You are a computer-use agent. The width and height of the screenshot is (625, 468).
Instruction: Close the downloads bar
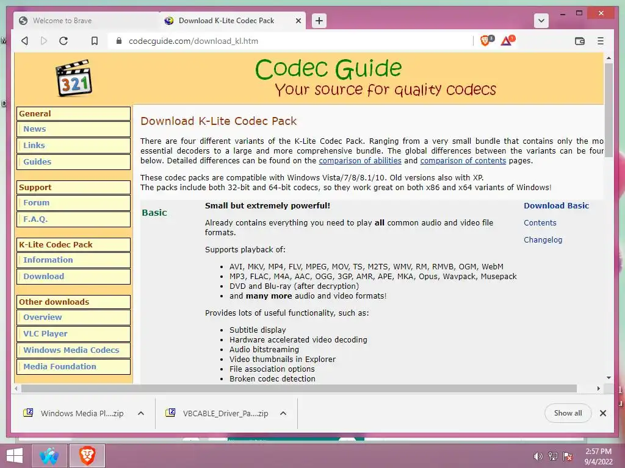click(x=602, y=413)
